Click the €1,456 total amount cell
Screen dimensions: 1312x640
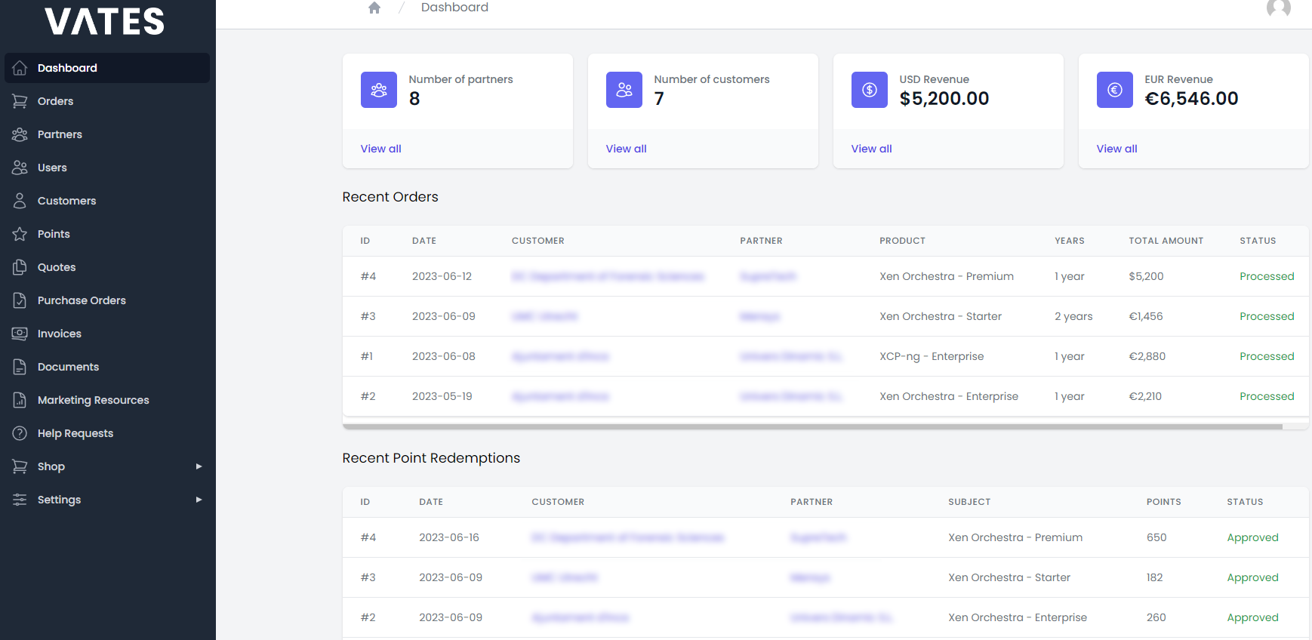1146,316
